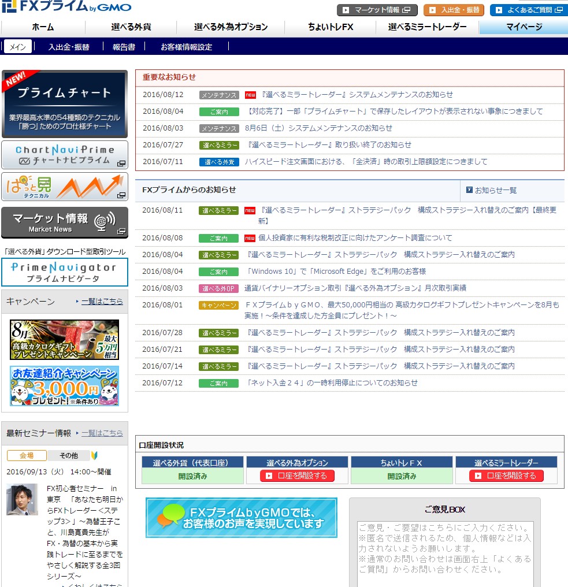Open the 高級カタログギフトプレゼントキャンペーン notice

pyautogui.click(x=402, y=310)
